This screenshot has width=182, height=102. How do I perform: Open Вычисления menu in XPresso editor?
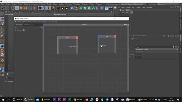[53, 22]
